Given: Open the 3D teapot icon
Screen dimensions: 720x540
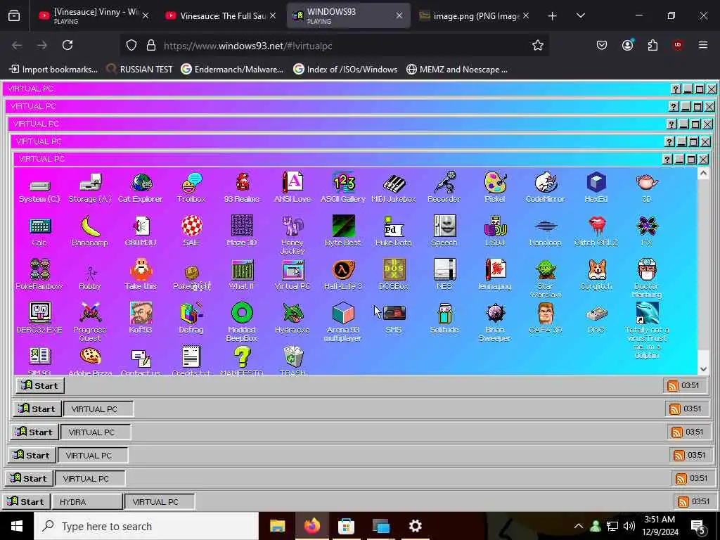Looking at the screenshot, I should click(647, 188).
